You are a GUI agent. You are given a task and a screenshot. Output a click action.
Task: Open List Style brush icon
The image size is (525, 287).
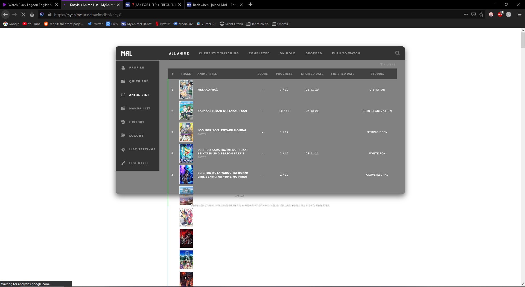[x=123, y=163]
